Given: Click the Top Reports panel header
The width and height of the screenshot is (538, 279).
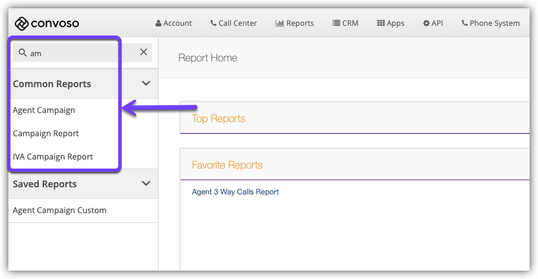Looking at the screenshot, I should tap(219, 119).
